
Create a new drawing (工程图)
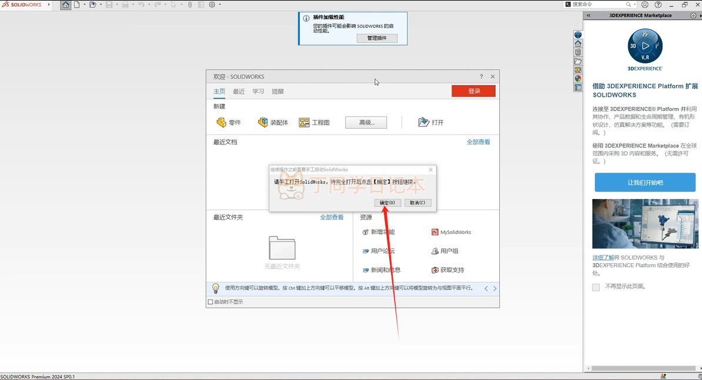[x=314, y=123]
